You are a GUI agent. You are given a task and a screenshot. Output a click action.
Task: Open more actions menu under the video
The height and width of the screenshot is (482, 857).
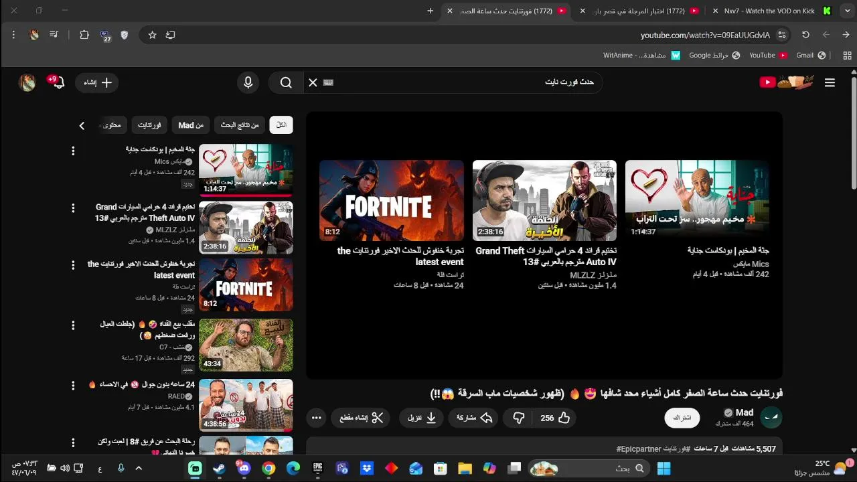317,418
